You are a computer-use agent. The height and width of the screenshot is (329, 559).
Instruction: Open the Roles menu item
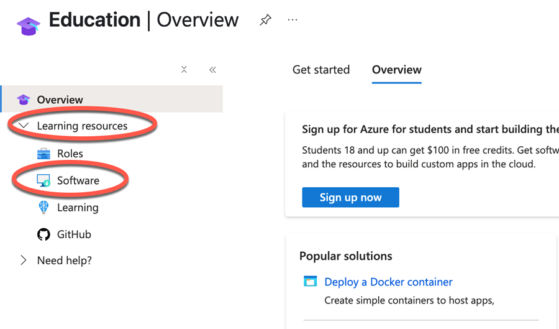(70, 154)
